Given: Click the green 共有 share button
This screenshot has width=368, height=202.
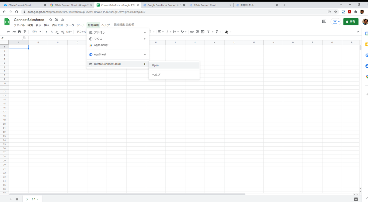Looking at the screenshot, I should (x=351, y=22).
